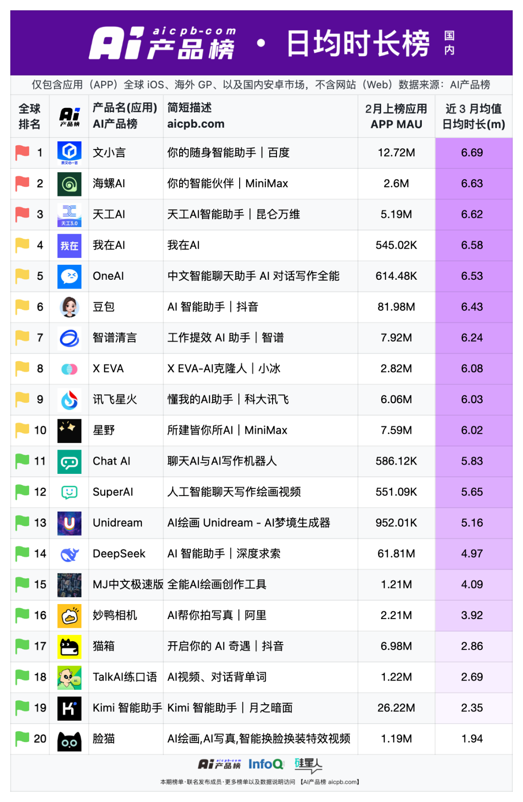Click the footer note mentioning aicpb.com
Image resolution: width=523 pixels, height=802 pixels.
260,782
